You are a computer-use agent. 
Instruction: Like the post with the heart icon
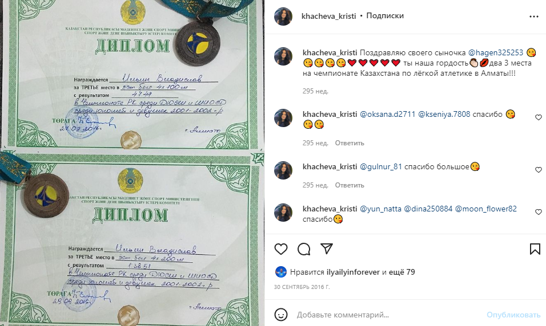pos(281,249)
